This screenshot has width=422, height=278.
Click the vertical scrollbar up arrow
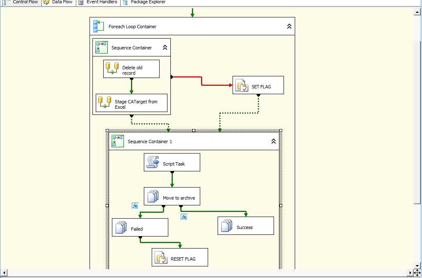[417, 12]
